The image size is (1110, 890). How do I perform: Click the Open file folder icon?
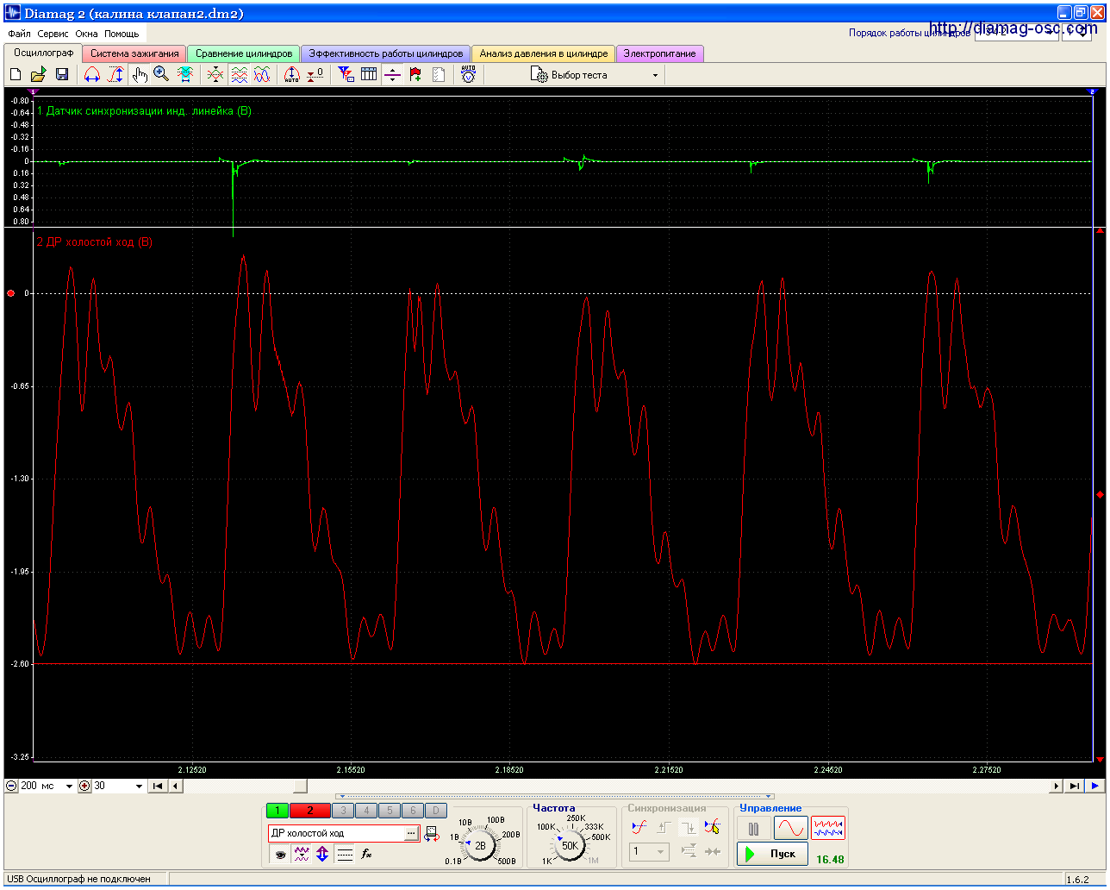pyautogui.click(x=38, y=75)
